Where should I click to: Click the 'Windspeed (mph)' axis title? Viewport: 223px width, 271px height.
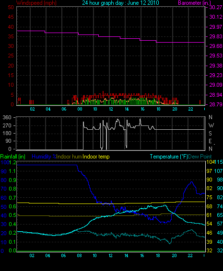coord(36,3)
